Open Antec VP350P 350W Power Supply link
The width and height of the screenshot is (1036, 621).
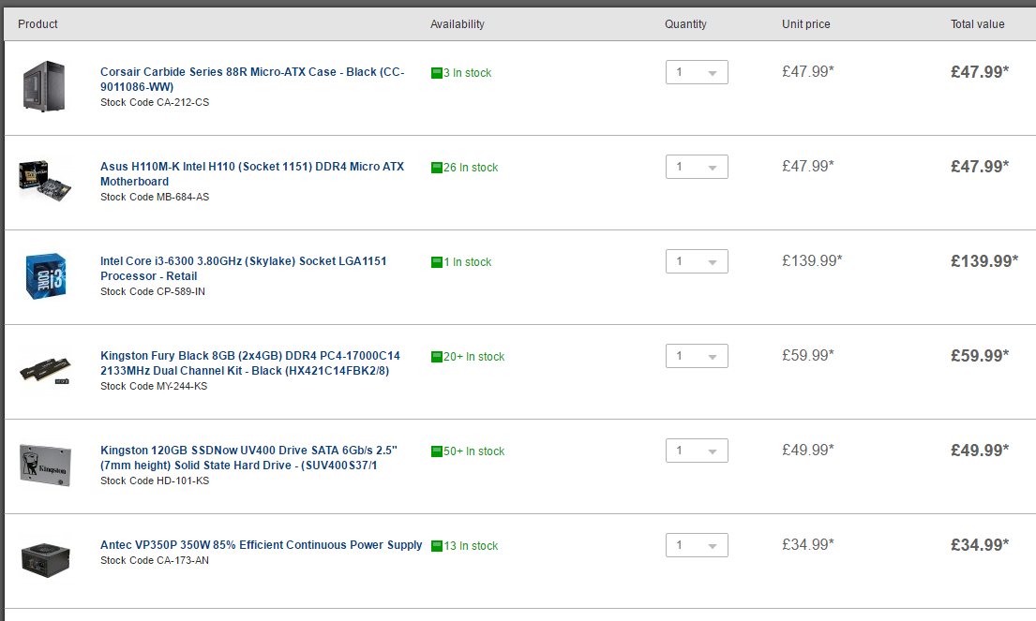(x=261, y=544)
